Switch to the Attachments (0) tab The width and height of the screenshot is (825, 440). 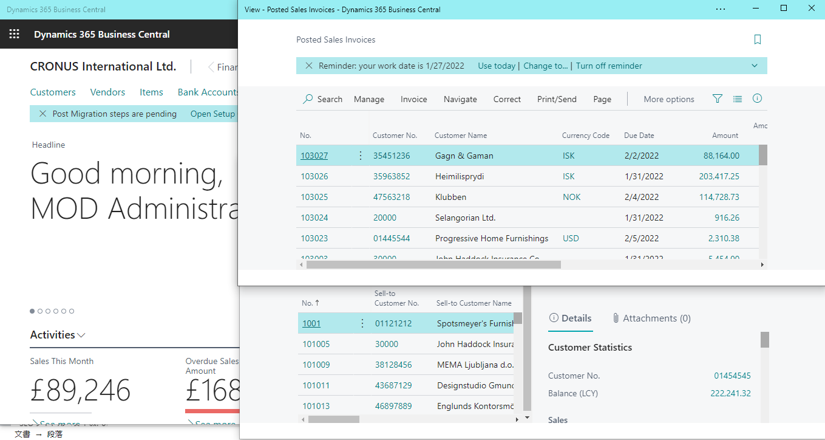tap(651, 318)
